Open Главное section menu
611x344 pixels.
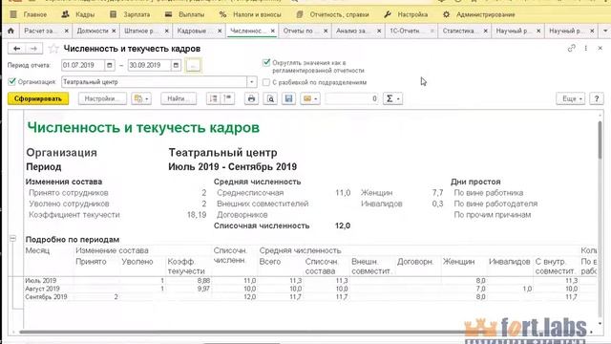click(x=28, y=14)
